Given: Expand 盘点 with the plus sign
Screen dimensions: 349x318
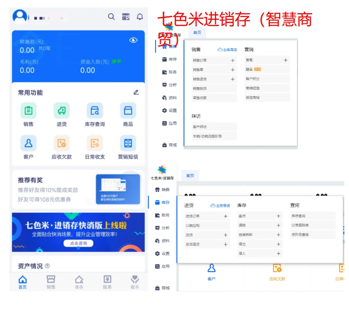Looking at the screenshot, I should [x=279, y=216].
